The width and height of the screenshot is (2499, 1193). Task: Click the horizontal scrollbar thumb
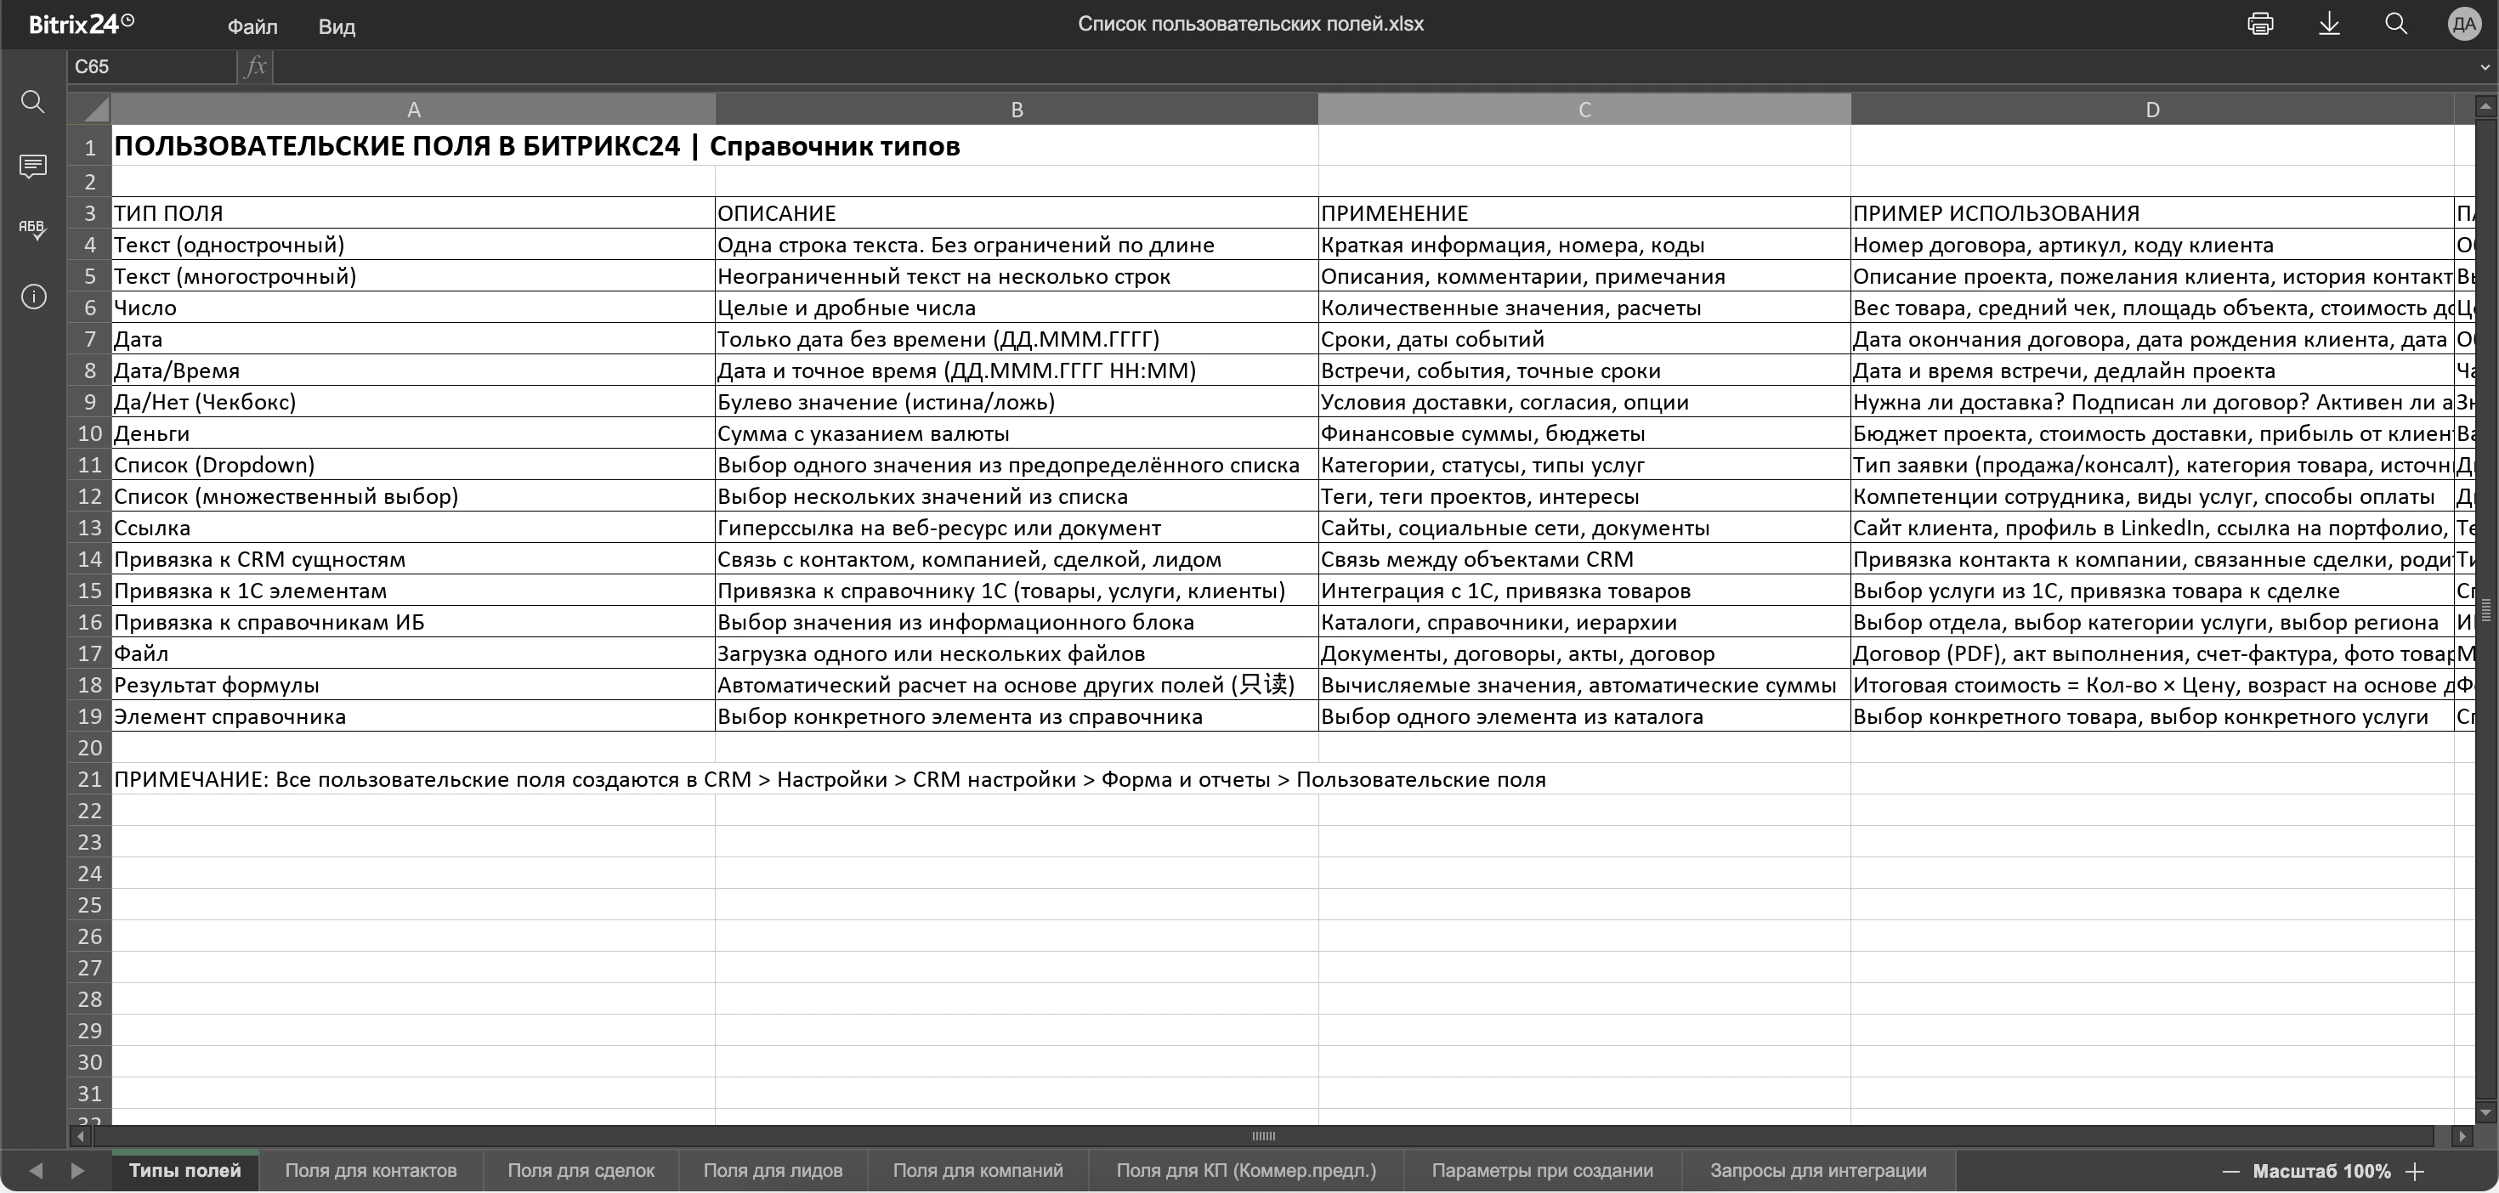[x=1263, y=1136]
